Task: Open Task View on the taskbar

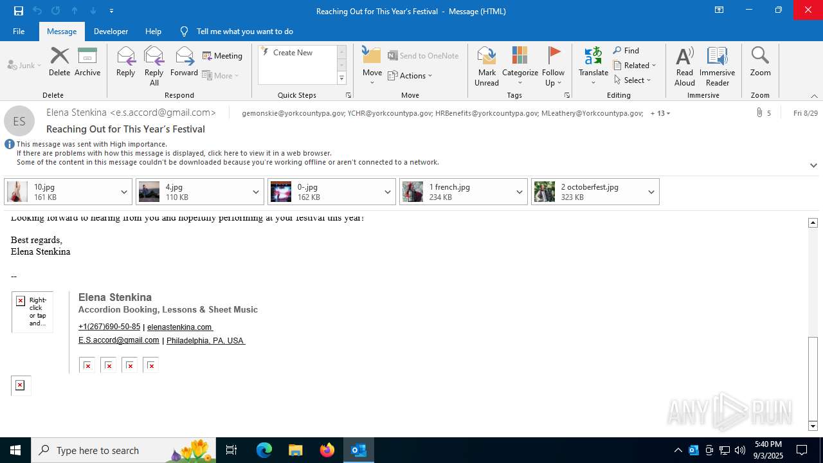Action: pyautogui.click(x=231, y=450)
